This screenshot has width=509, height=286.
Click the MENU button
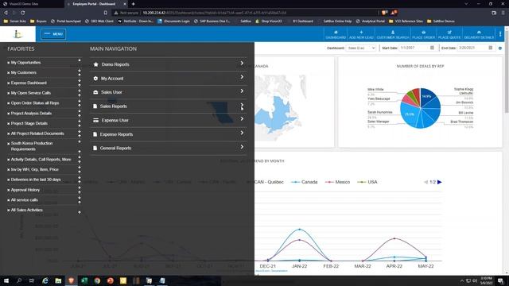(53, 34)
